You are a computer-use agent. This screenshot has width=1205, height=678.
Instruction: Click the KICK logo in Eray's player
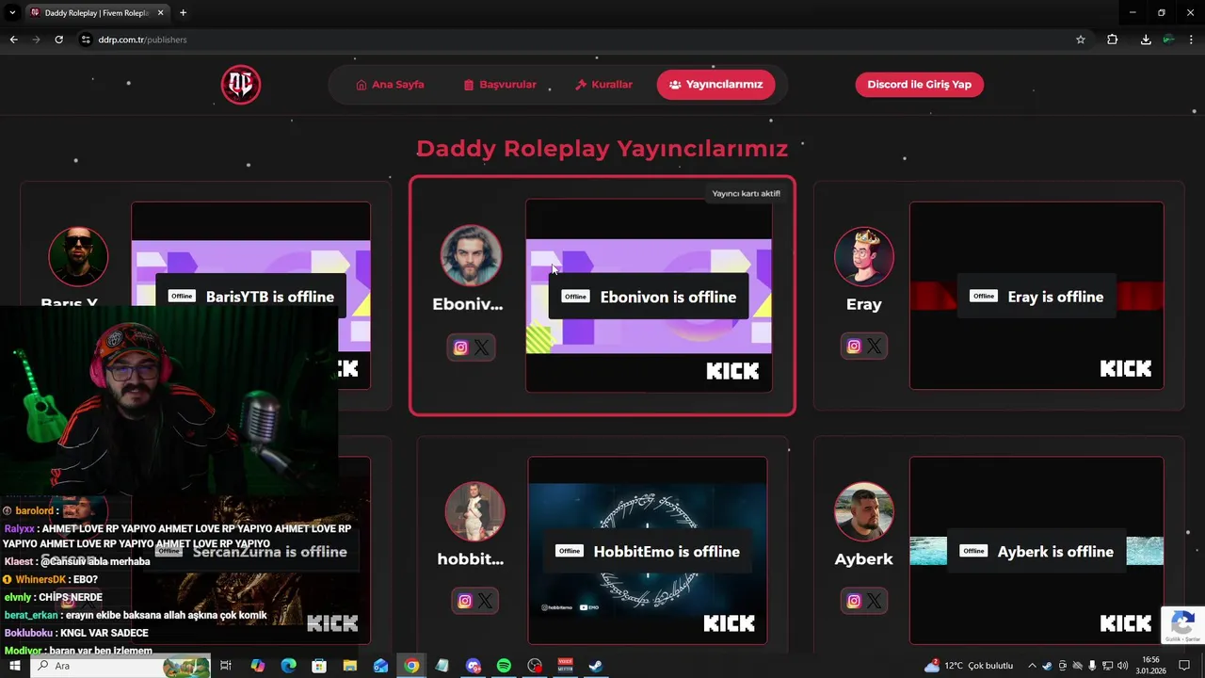[1126, 368]
